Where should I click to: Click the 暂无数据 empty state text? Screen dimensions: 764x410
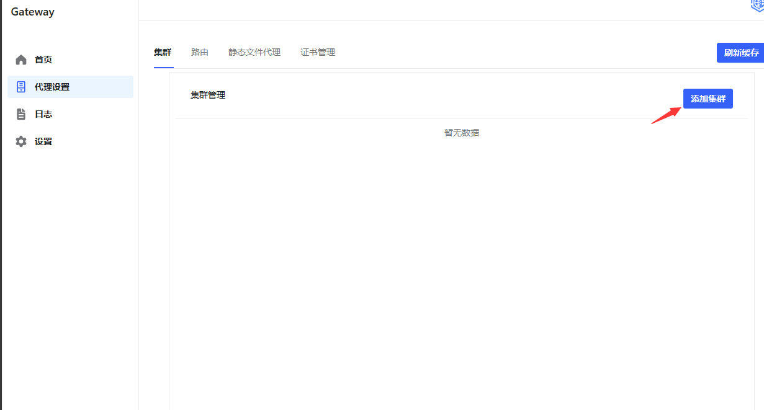tap(461, 132)
